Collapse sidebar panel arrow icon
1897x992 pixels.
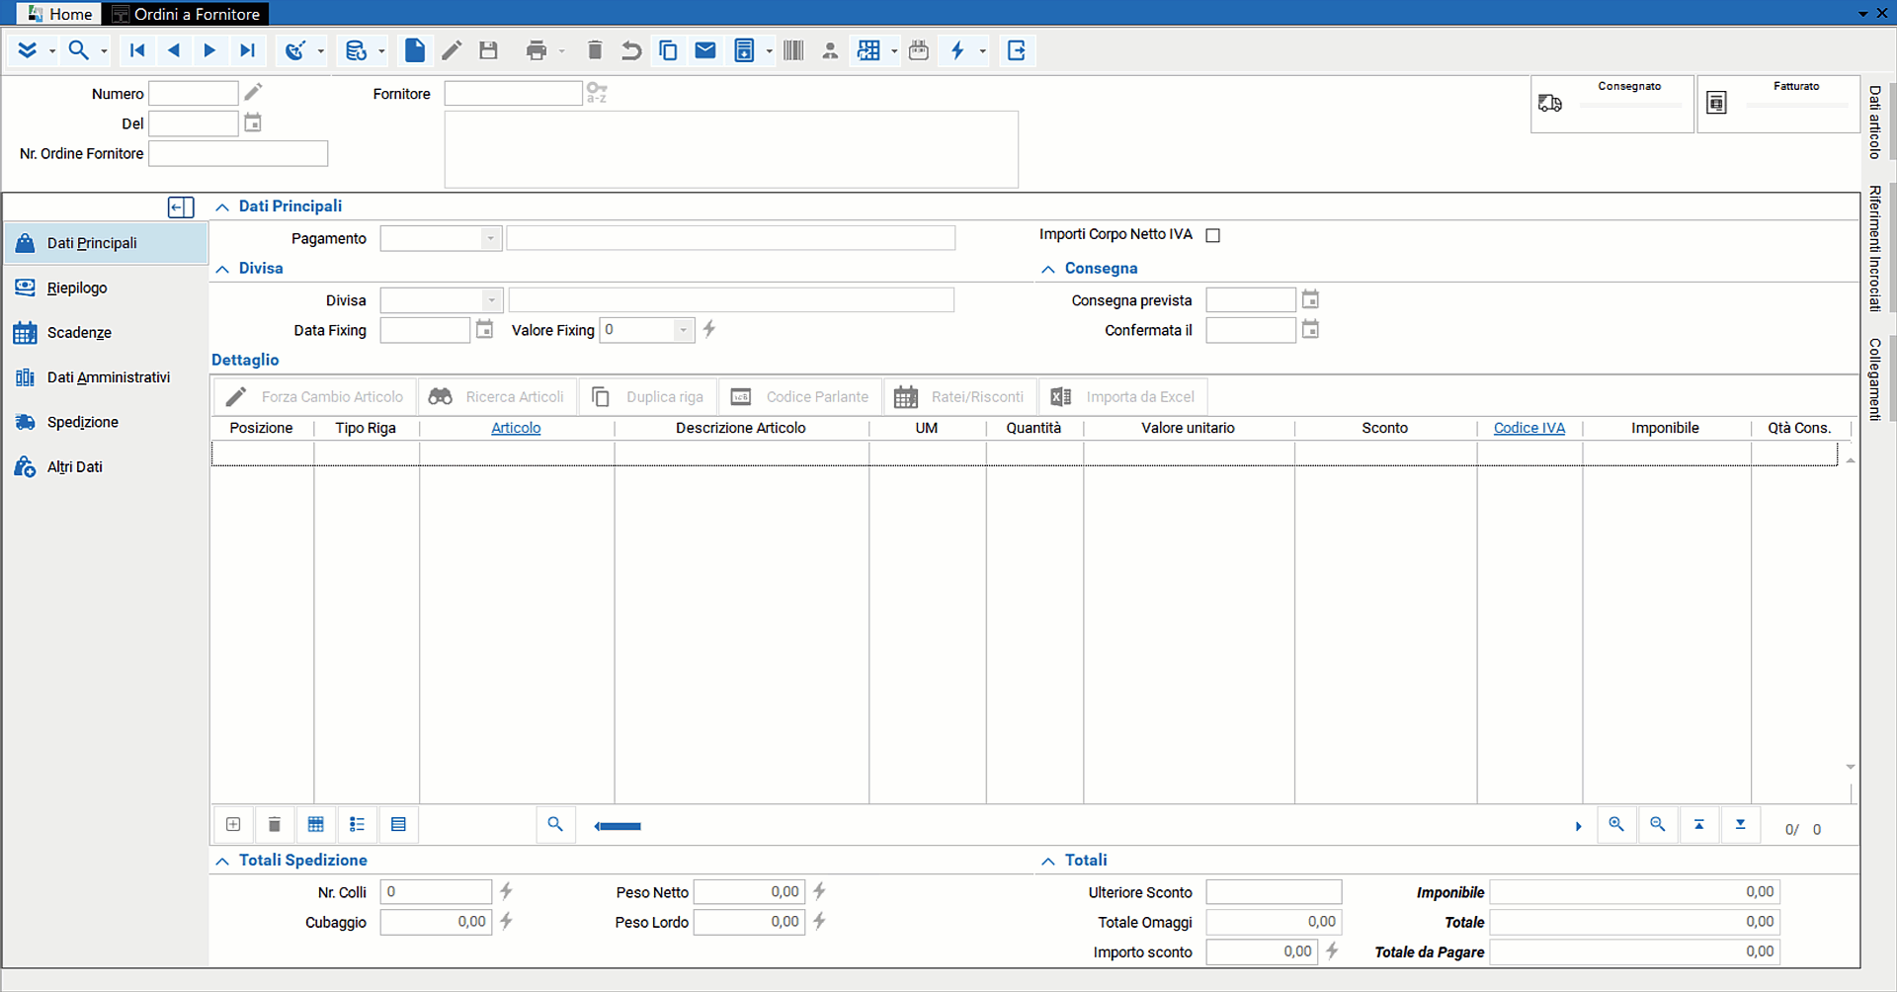coord(181,207)
